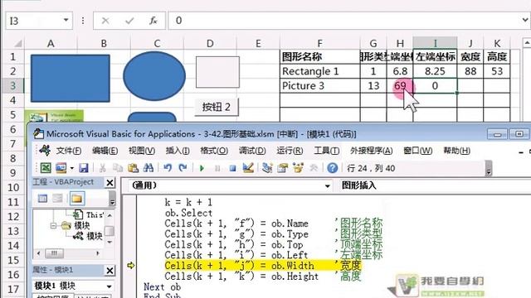Select column F header

pyautogui.click(x=319, y=44)
